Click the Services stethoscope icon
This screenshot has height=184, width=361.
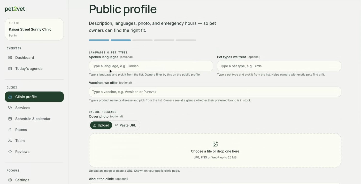[x=10, y=108]
